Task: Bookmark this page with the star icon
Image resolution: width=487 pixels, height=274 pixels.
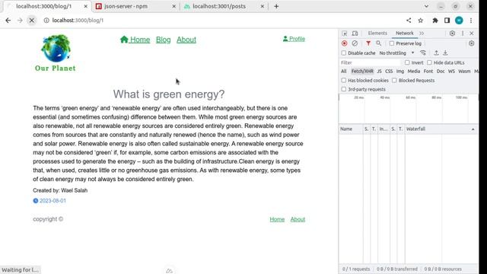Action: coord(421,21)
